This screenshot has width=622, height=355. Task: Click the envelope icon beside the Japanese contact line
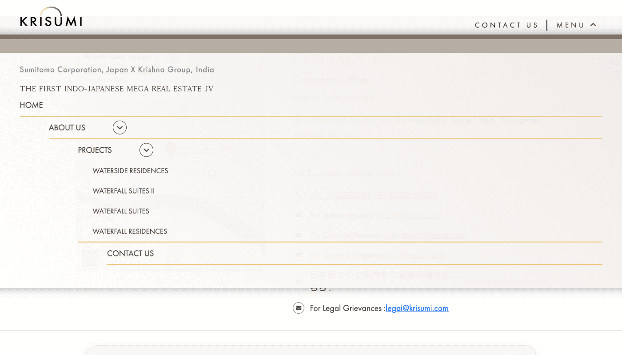(x=298, y=281)
